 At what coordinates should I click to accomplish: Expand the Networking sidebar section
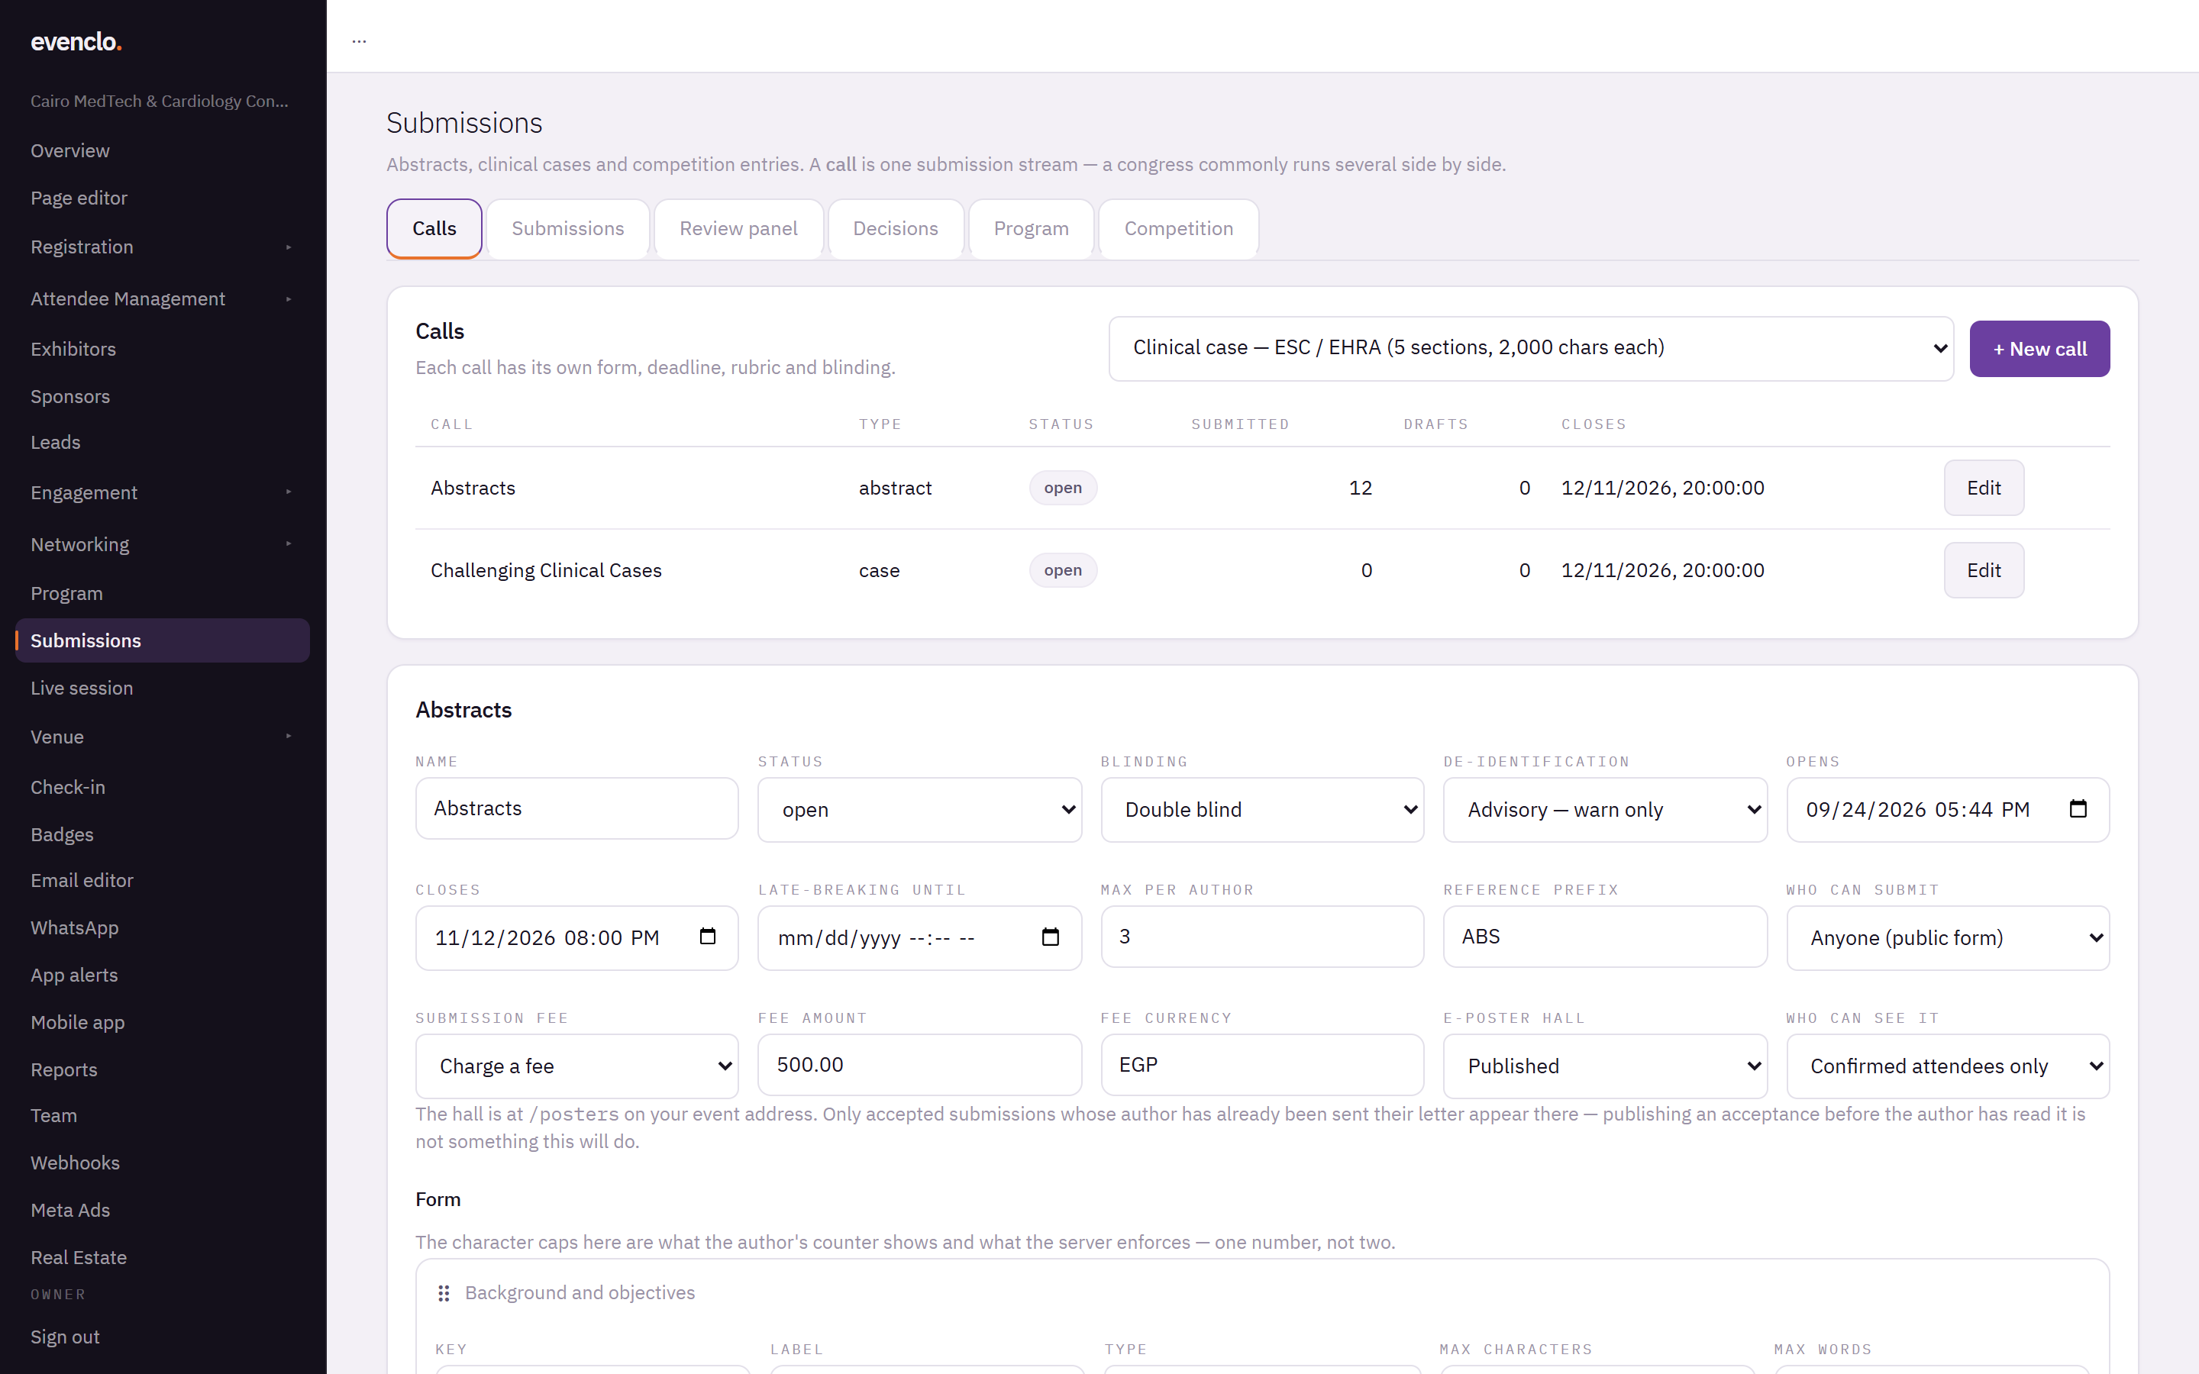[x=163, y=544]
